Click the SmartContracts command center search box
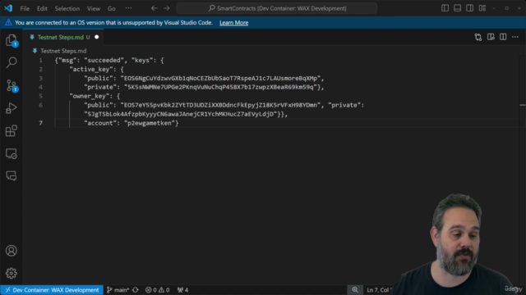526x295 pixels. tap(276, 8)
